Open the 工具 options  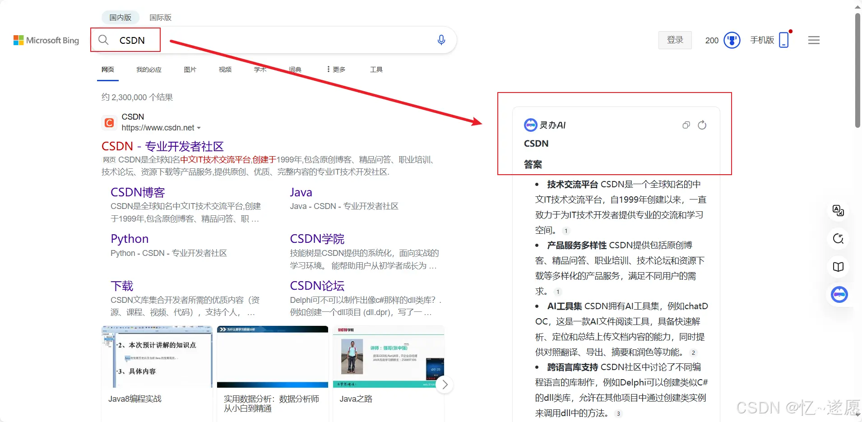coord(376,70)
